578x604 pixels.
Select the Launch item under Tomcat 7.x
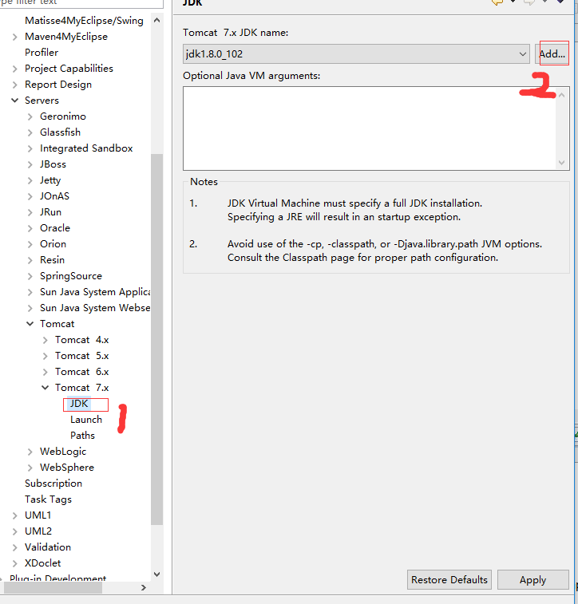coord(86,420)
